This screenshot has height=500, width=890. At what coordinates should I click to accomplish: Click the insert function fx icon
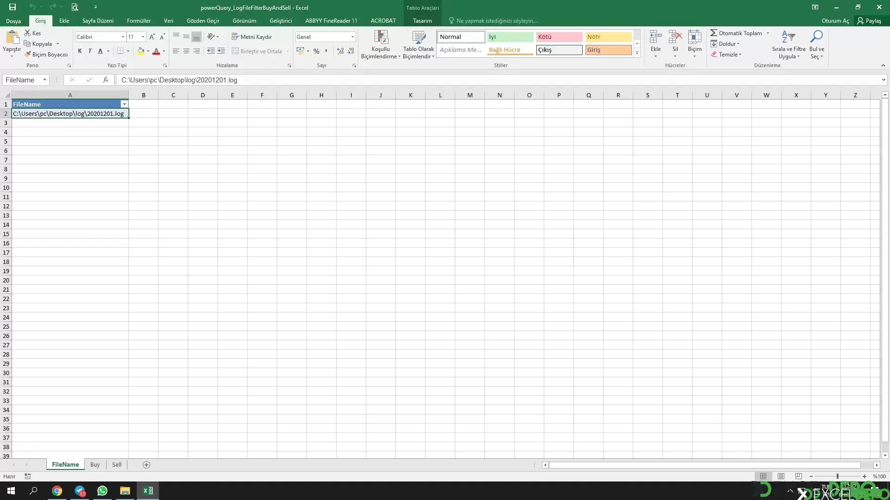[x=106, y=80]
